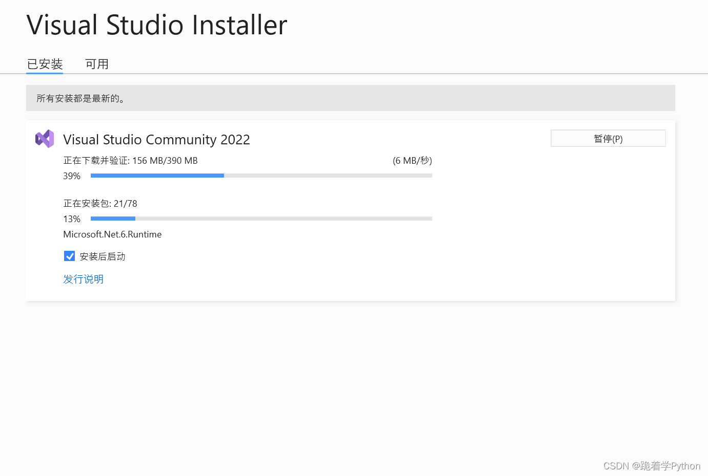Click the 暂停(P) button to pause installation

click(x=608, y=138)
